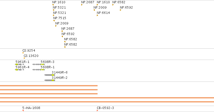Select the right-pointing NP:2009 feature label
Screen dimensions: 214x112
62,23
